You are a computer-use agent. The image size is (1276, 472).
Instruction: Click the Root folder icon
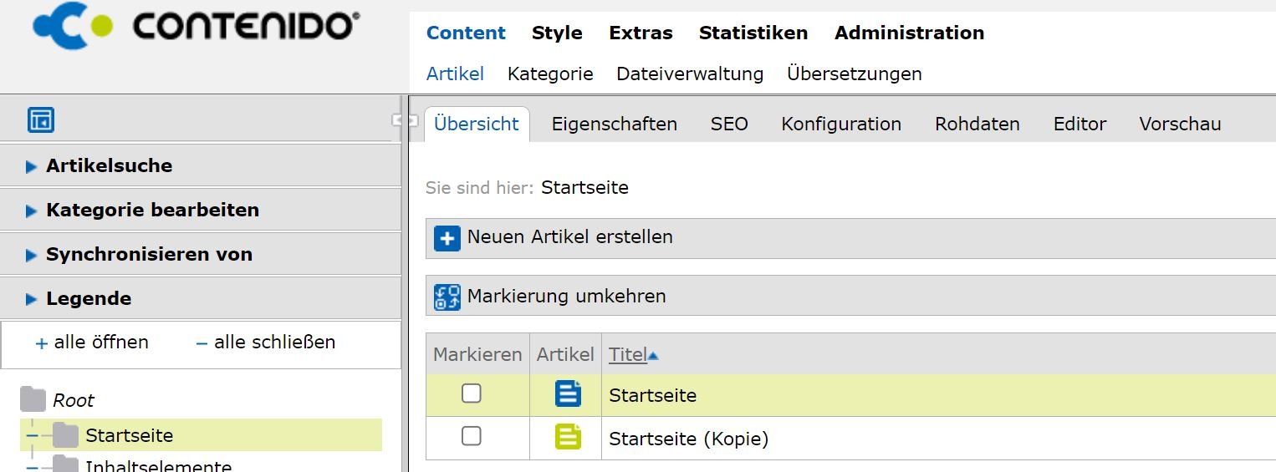pyautogui.click(x=33, y=399)
